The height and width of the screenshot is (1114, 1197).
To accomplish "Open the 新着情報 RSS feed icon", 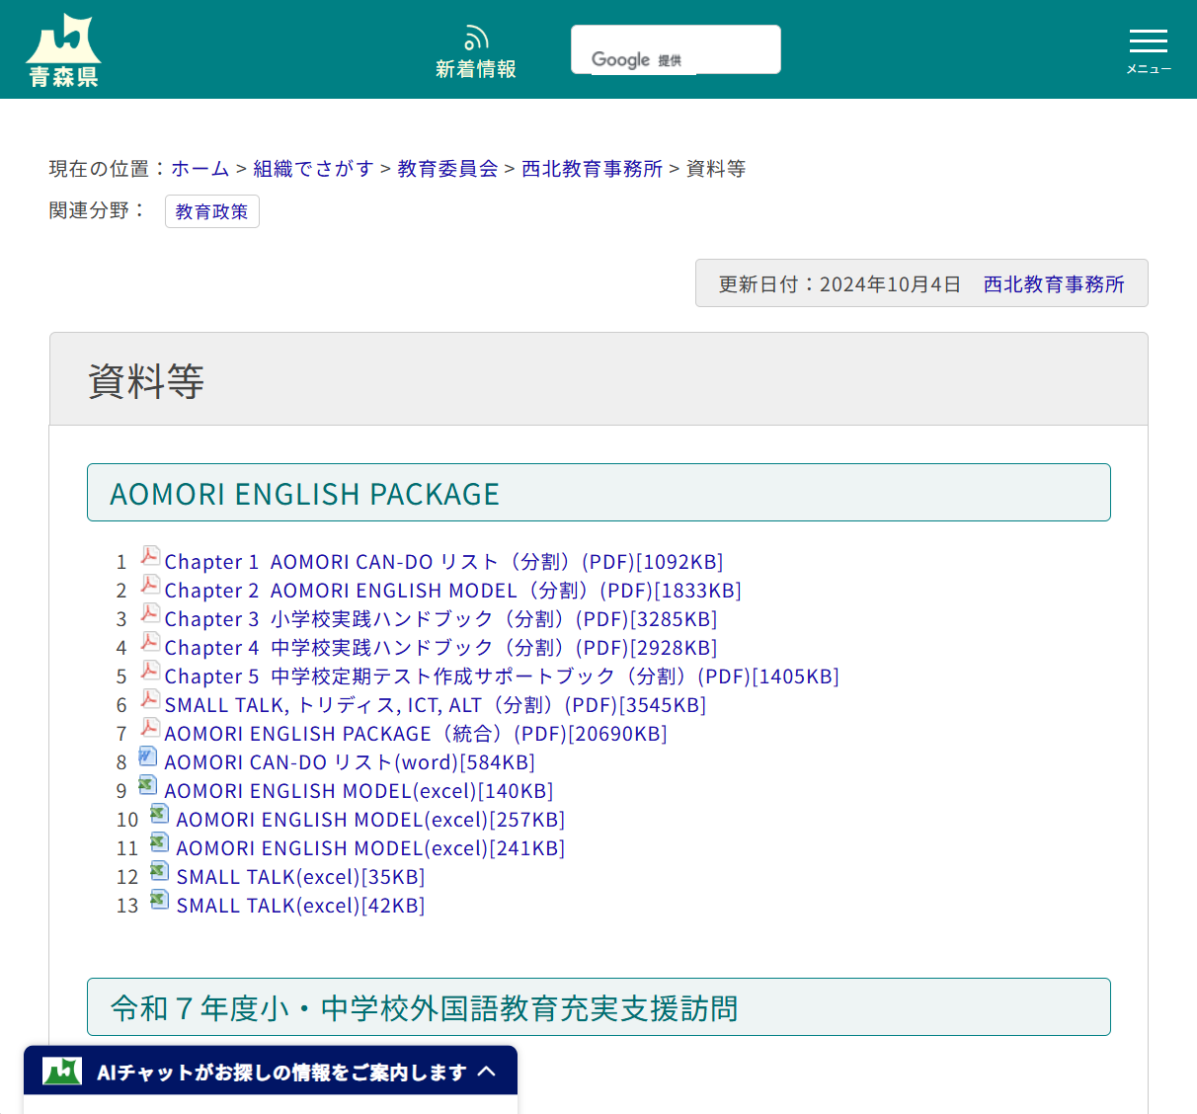I will [476, 40].
